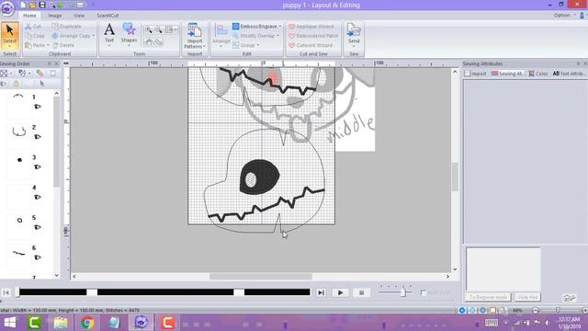This screenshot has height=331, width=588.
Task: Click the Group command
Action: tap(243, 45)
